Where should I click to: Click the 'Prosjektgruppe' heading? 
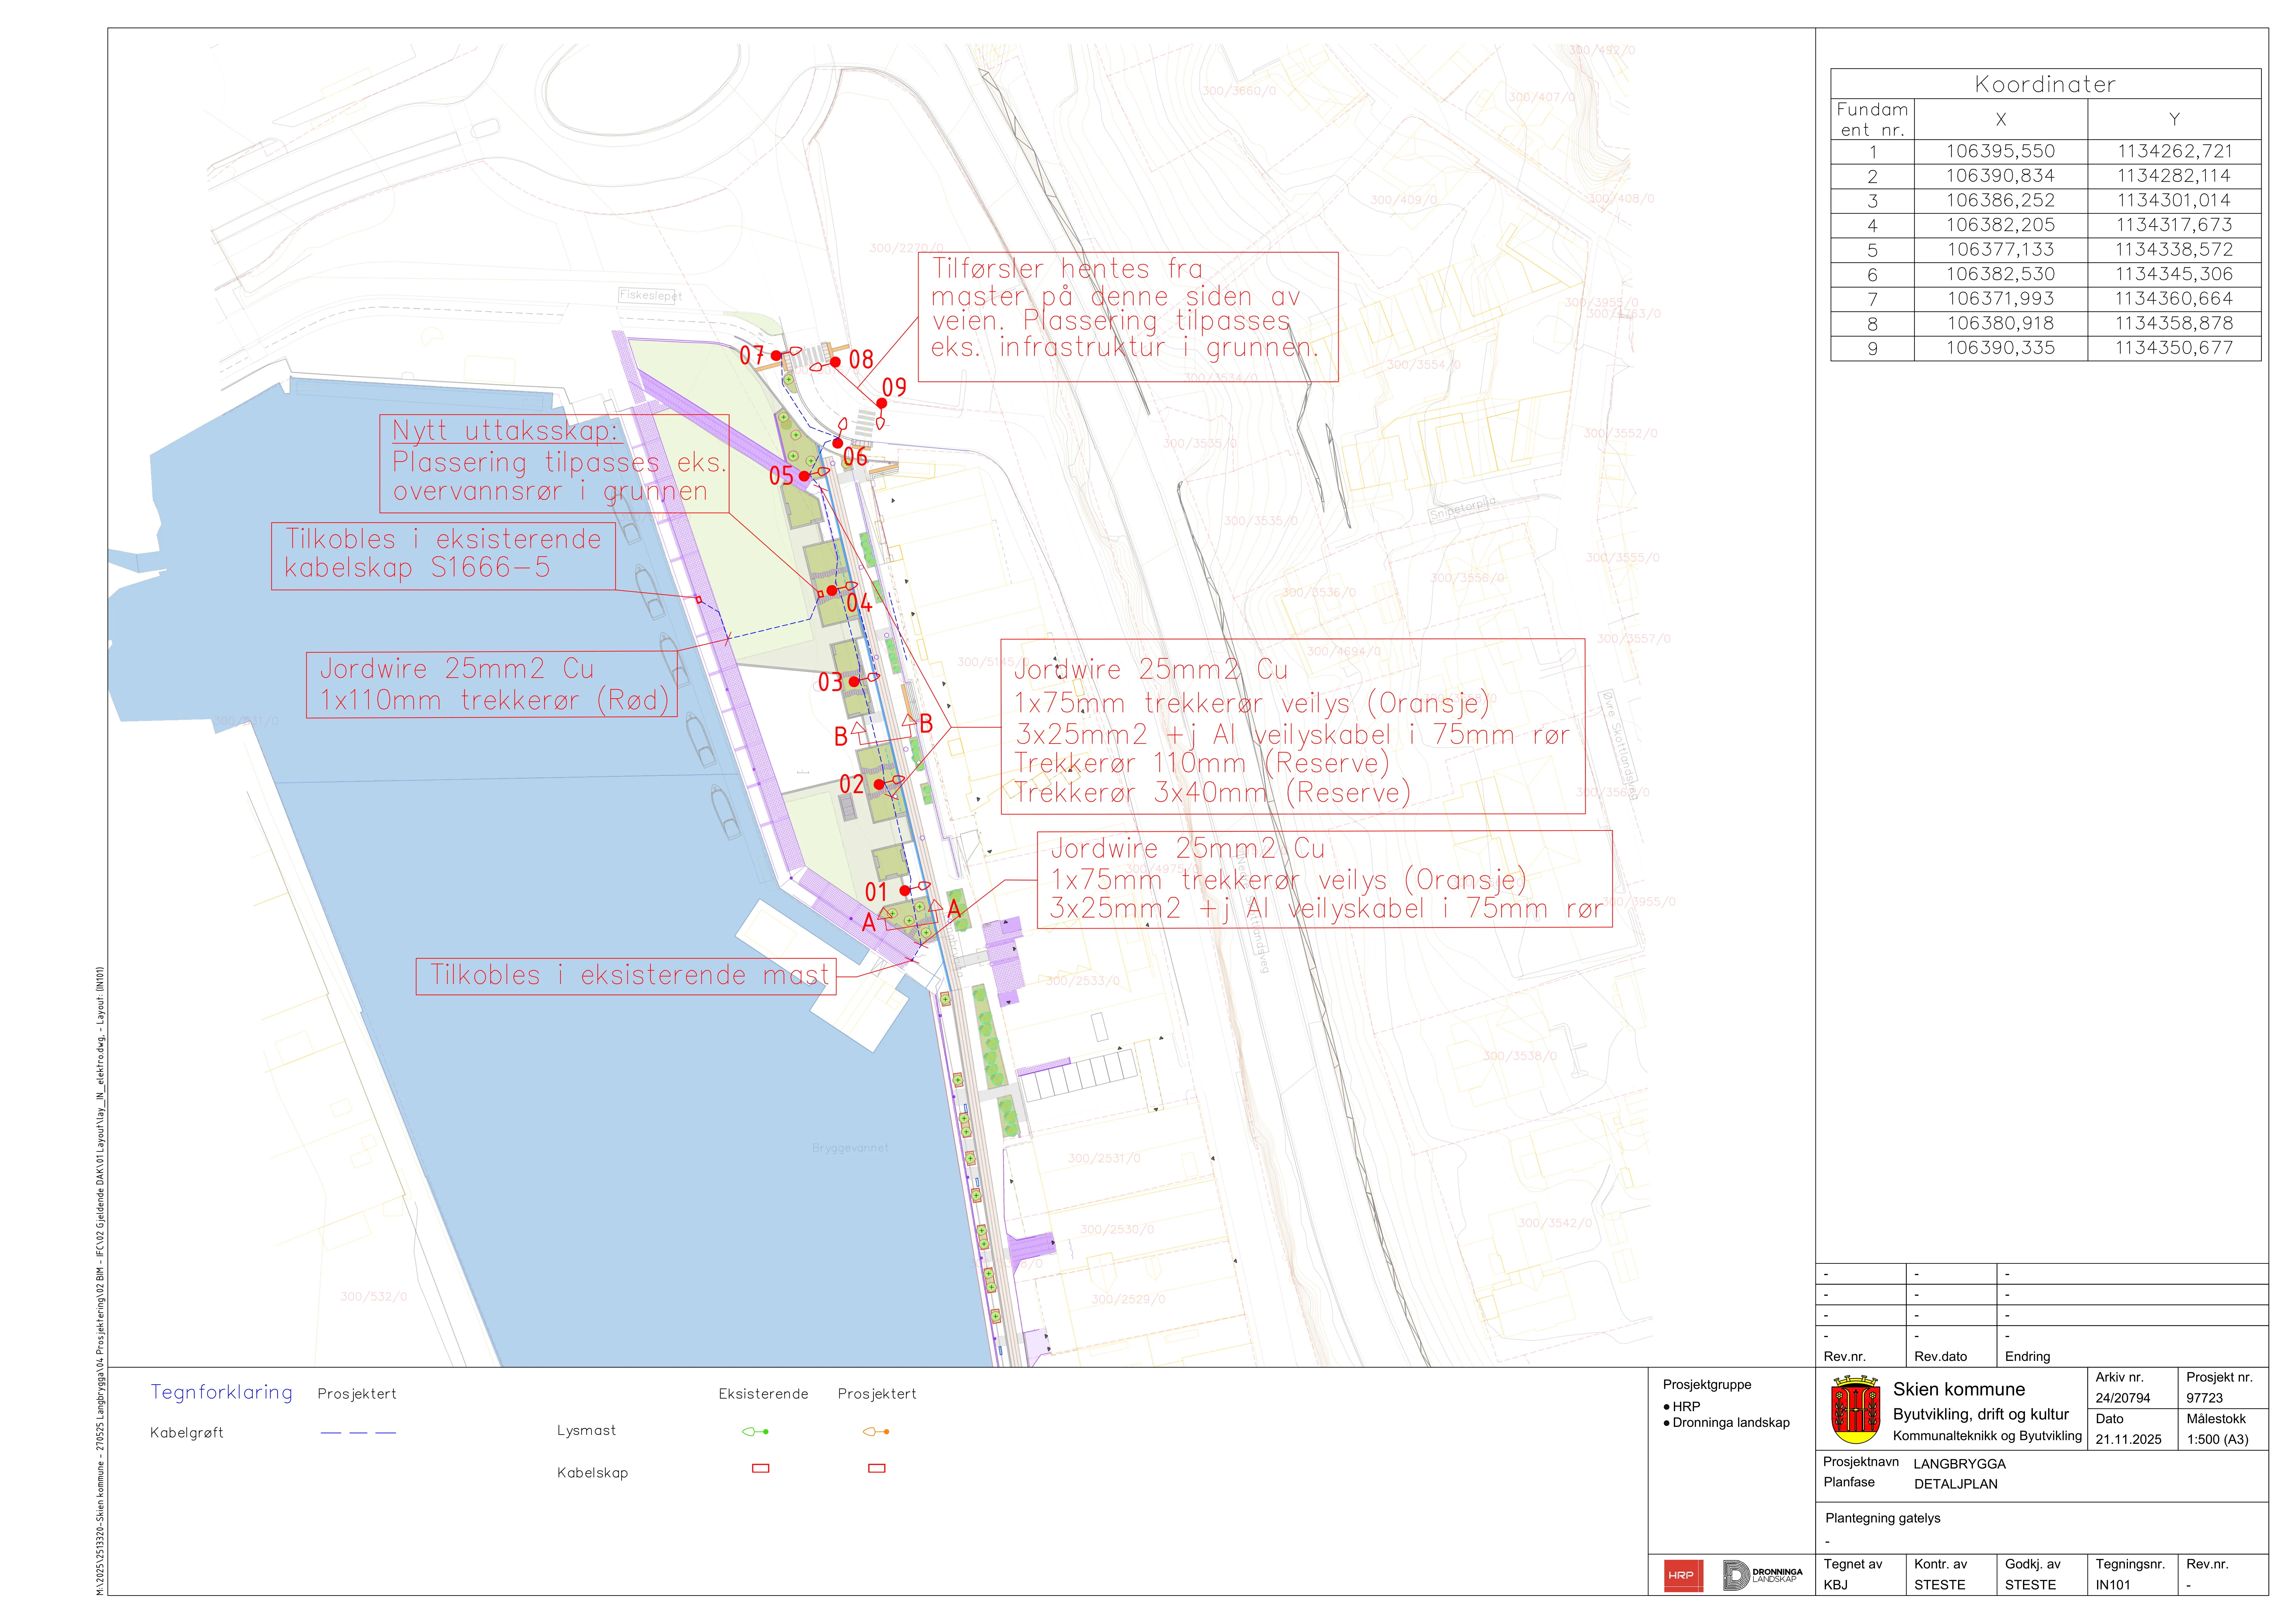(1707, 1385)
